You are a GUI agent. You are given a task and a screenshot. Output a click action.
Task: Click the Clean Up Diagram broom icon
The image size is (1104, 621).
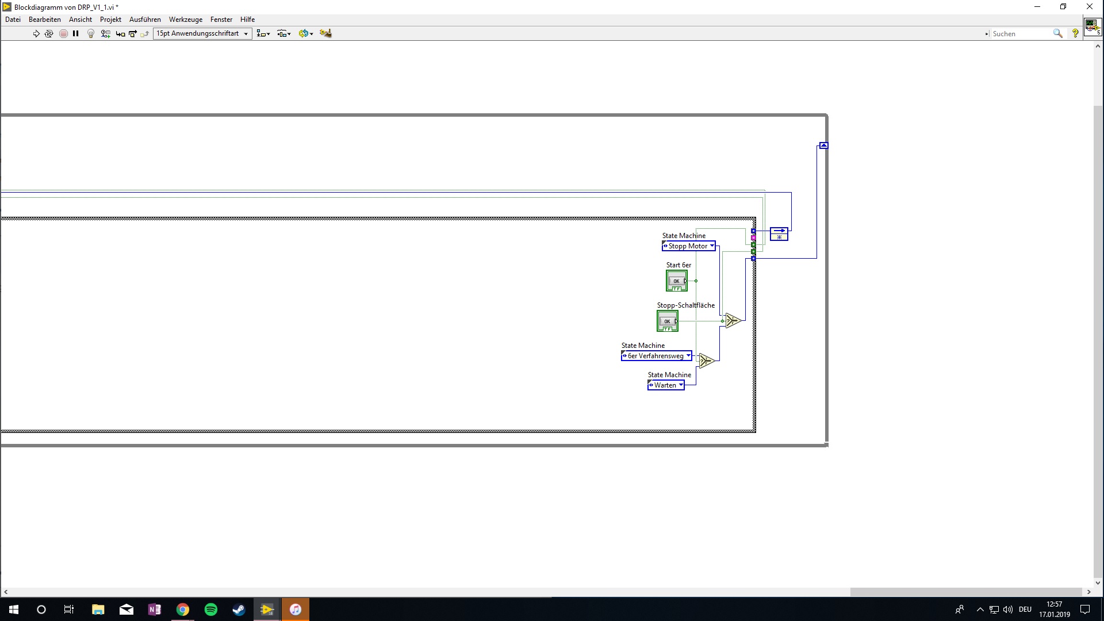click(325, 33)
